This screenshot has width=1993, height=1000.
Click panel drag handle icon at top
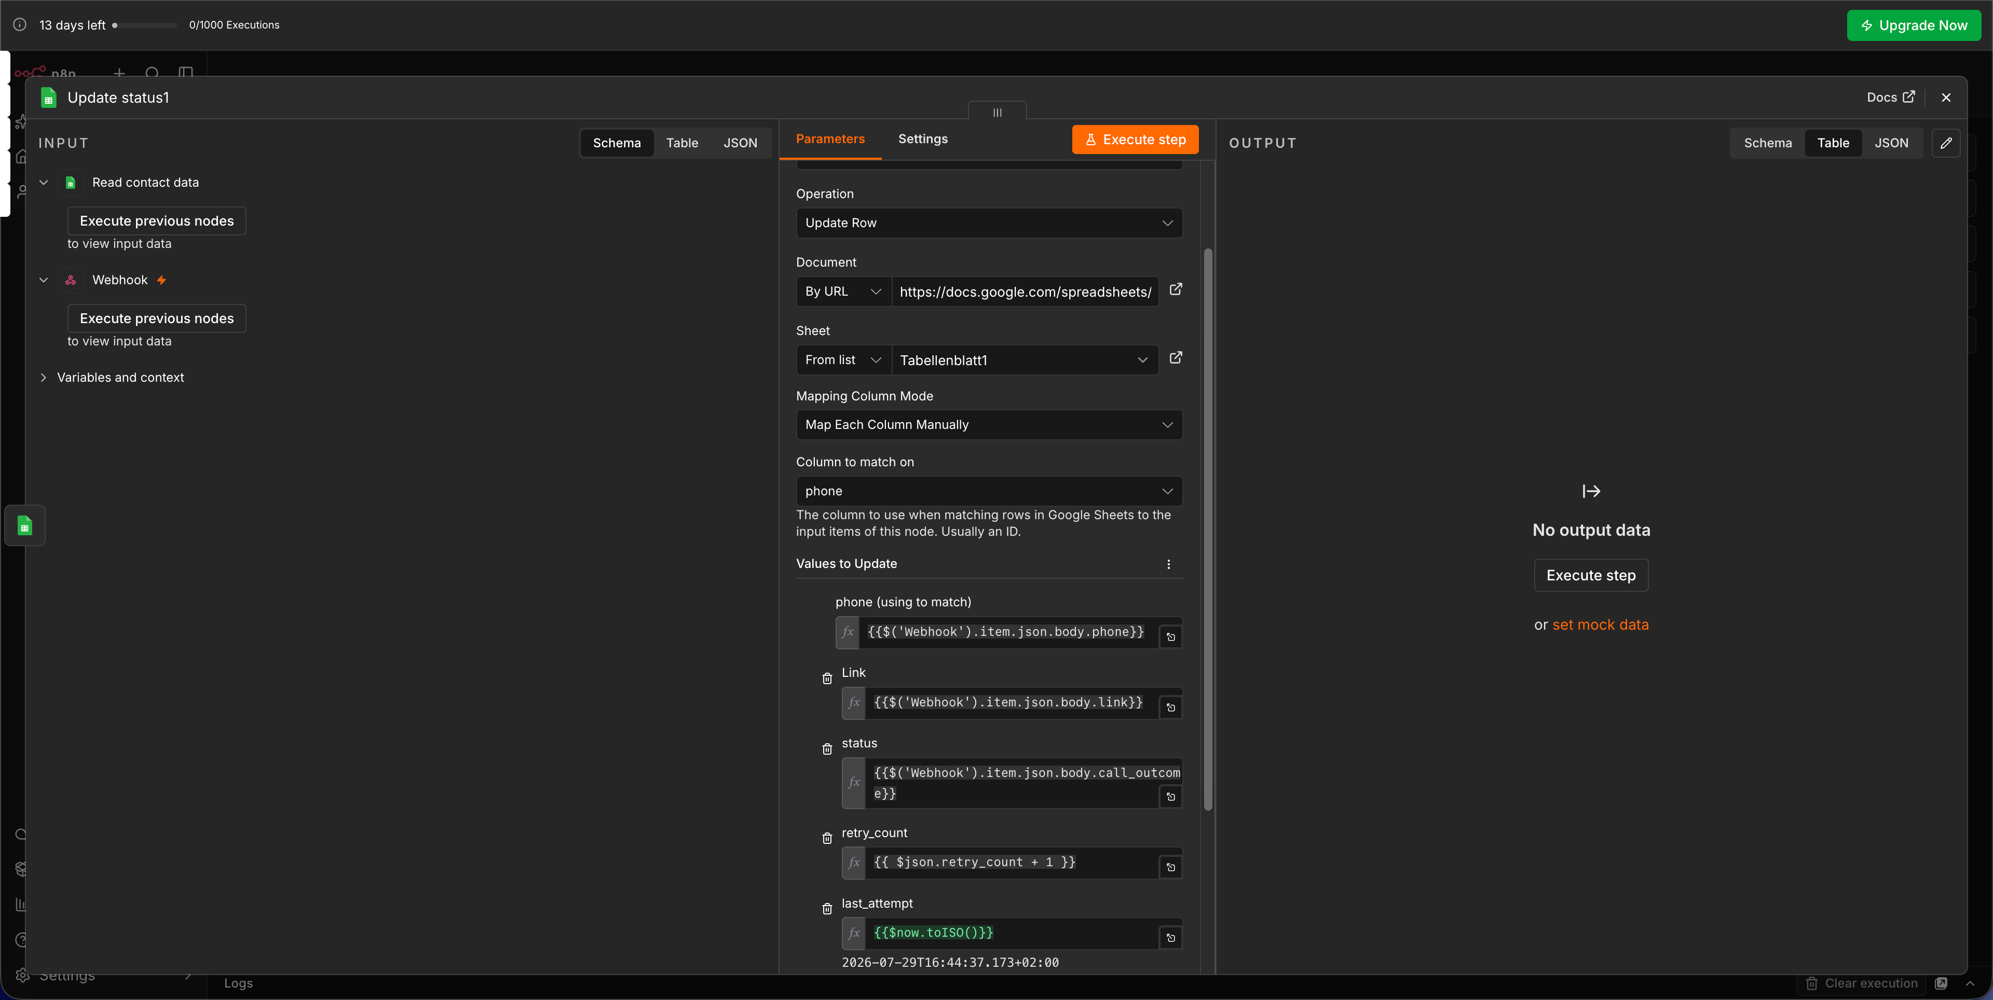coord(997,112)
